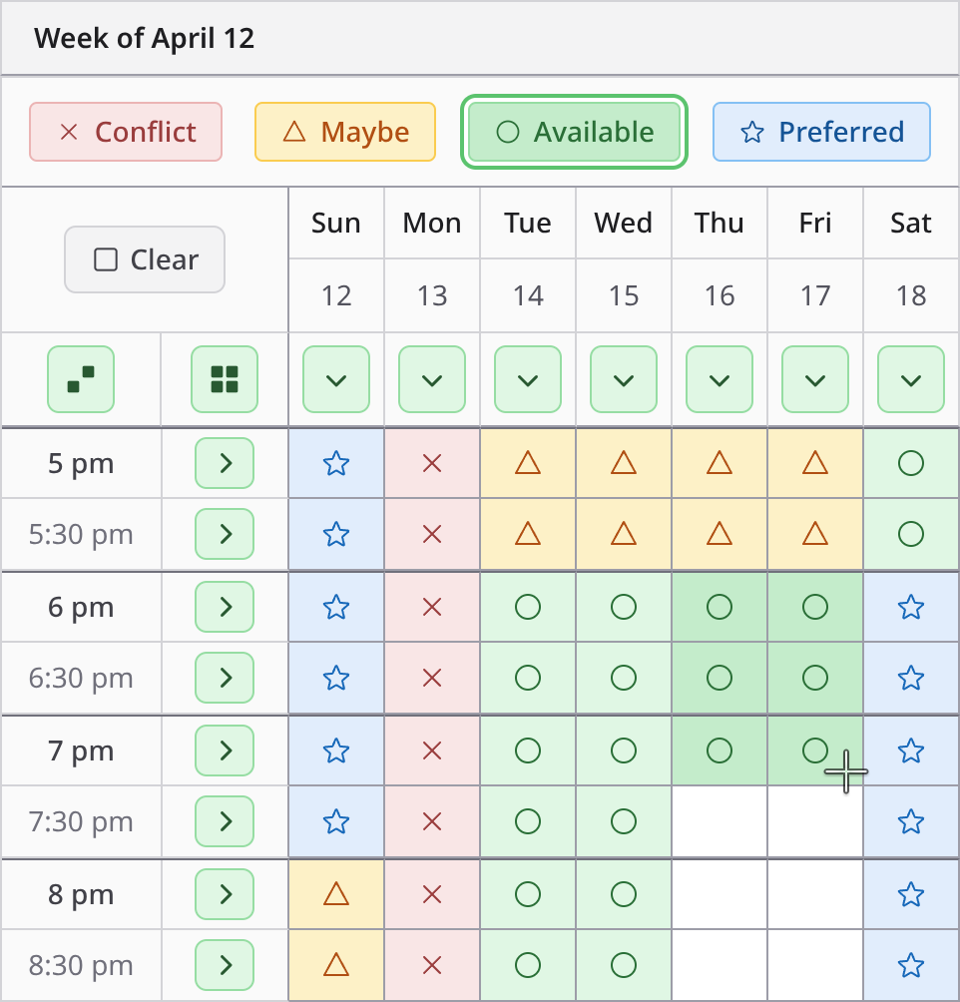Click the Sun column header

coord(336,223)
